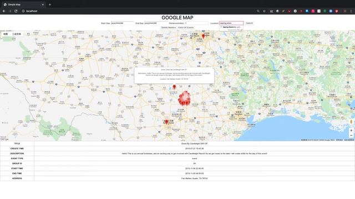Open the white globe browser extension

[x=295, y=11]
